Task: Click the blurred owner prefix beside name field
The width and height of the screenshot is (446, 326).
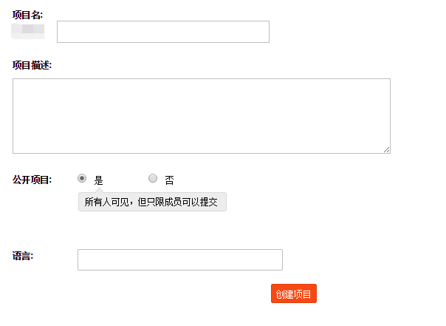Action: pyautogui.click(x=28, y=31)
